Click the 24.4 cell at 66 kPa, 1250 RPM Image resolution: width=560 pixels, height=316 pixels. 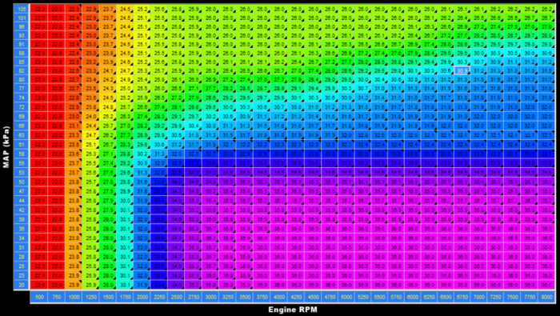pos(90,126)
